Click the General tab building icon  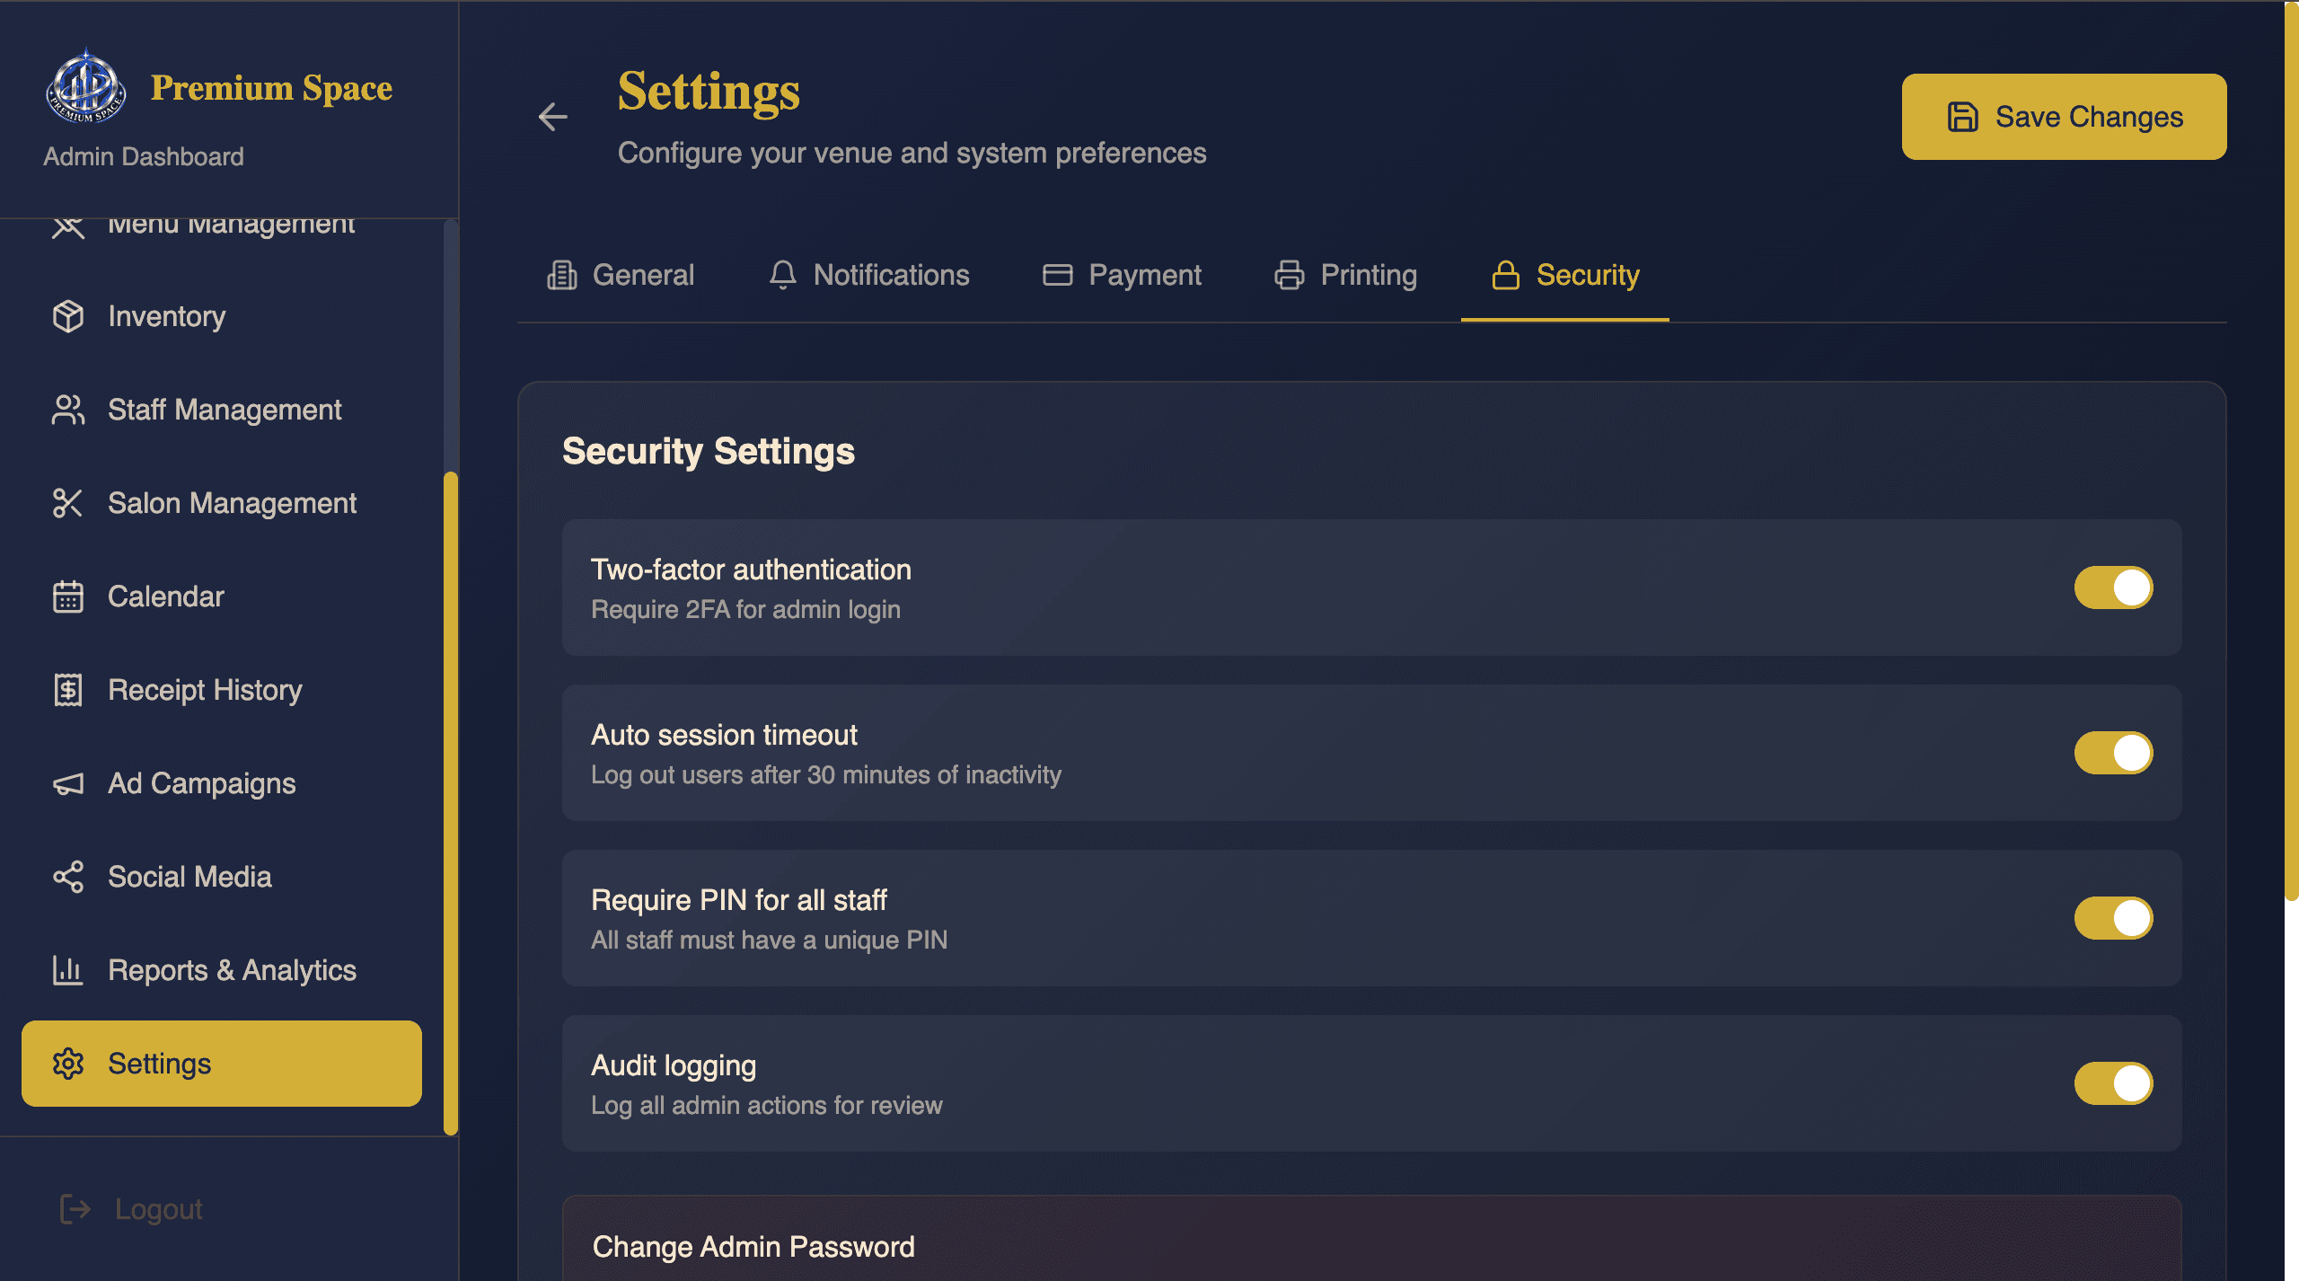(x=562, y=275)
